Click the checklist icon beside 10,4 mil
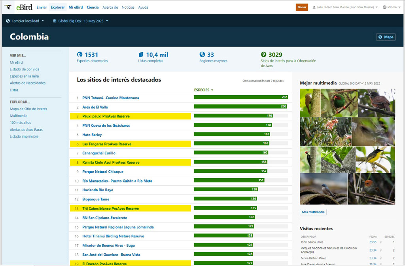 pyautogui.click(x=141, y=55)
